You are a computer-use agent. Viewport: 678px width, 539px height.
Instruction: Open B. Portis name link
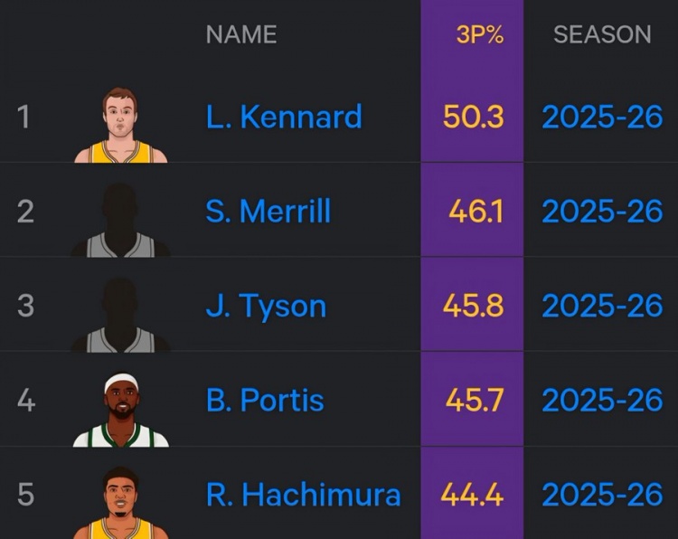coord(265,401)
